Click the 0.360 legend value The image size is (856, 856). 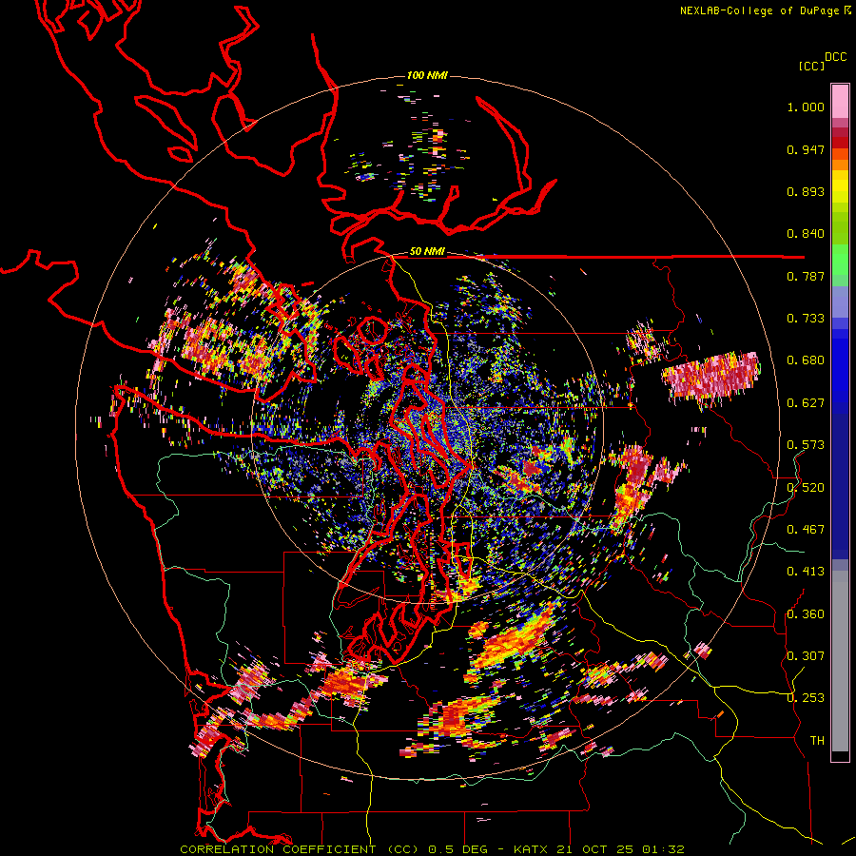coord(806,614)
